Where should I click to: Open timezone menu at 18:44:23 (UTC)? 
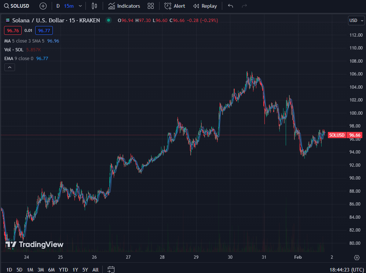click(346, 270)
